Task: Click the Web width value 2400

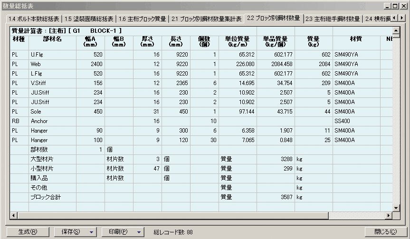Action: click(90, 64)
